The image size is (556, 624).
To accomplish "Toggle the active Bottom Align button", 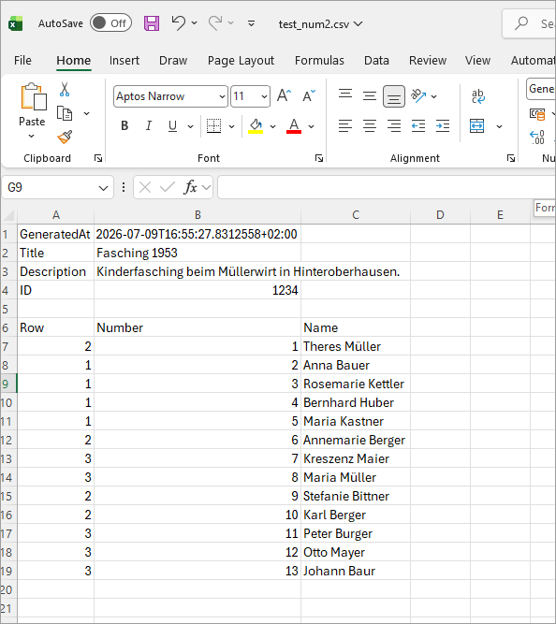I will (394, 96).
